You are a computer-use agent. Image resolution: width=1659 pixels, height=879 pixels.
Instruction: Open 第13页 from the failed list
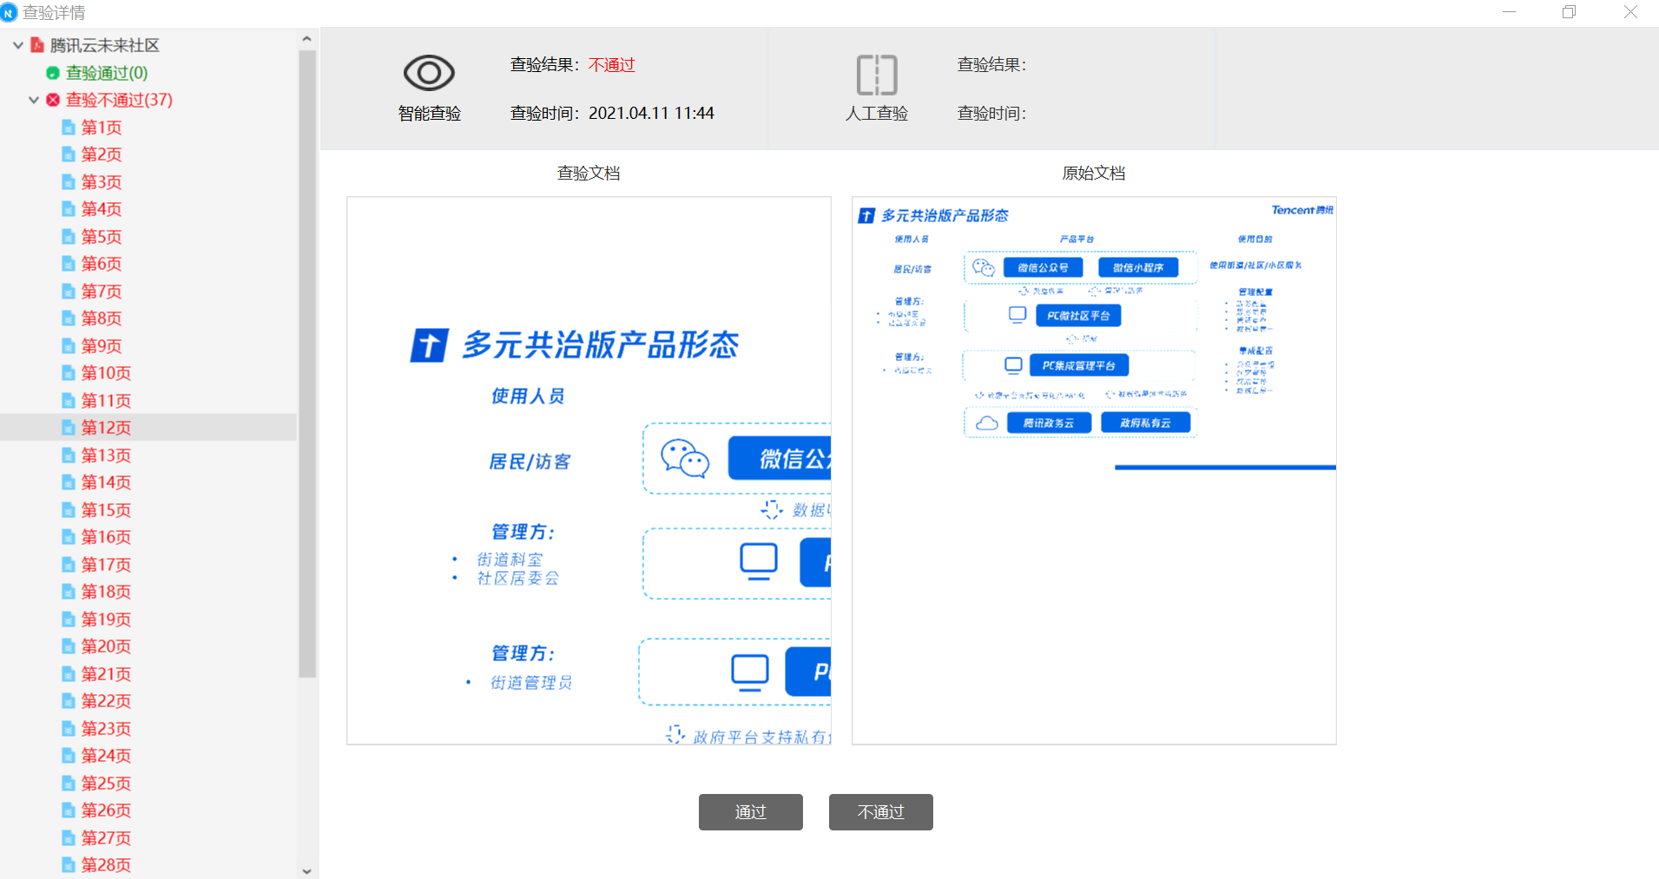coord(106,456)
